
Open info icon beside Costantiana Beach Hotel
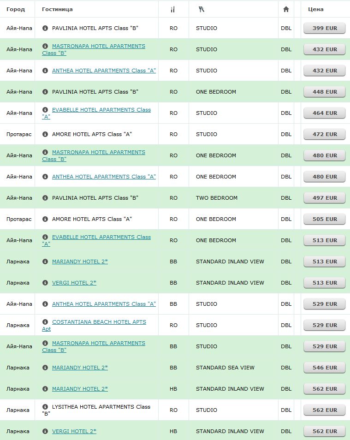click(45, 321)
